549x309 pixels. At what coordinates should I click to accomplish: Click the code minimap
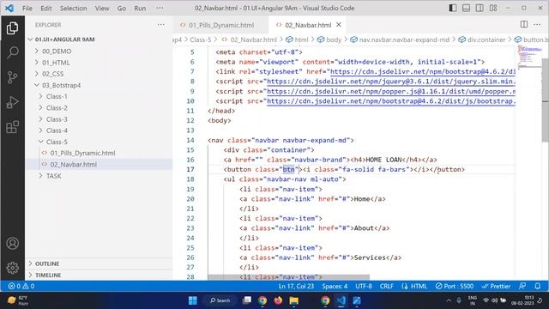coord(529,57)
